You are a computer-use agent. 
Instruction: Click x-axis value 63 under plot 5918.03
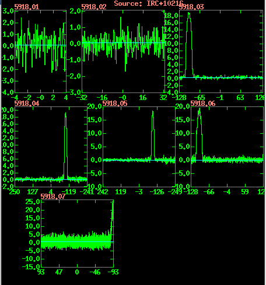click(x=240, y=98)
